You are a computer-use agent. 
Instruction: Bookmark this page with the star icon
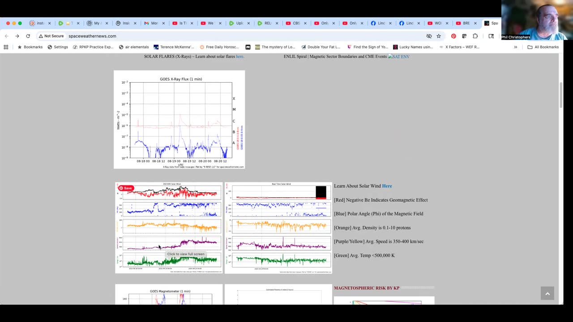pyautogui.click(x=439, y=36)
